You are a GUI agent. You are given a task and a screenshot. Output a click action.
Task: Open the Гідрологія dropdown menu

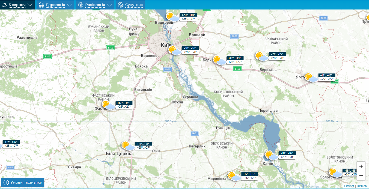55,5
